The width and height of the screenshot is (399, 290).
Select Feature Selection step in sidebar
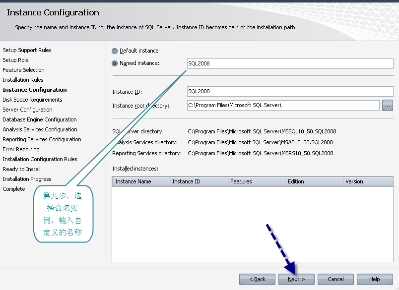23,70
